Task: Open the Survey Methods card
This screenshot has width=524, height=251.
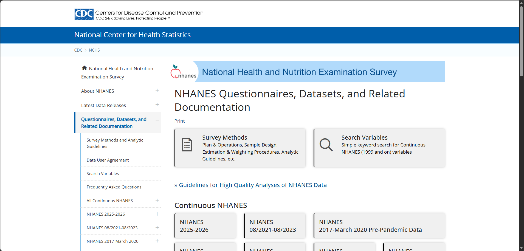Action: click(x=240, y=148)
